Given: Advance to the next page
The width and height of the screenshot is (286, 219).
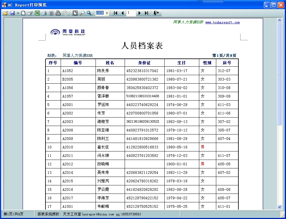Looking at the screenshot, I should pos(139,13).
